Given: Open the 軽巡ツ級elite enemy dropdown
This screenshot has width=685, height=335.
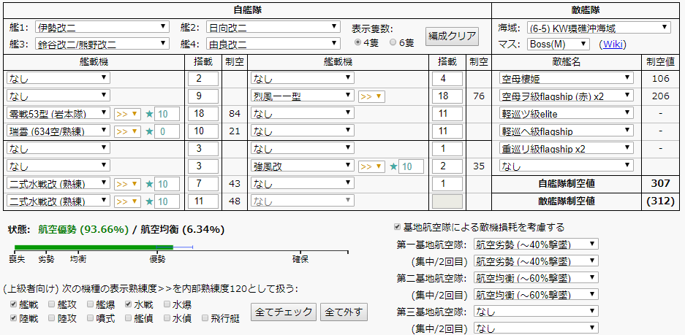Looking at the screenshot, I should (x=567, y=113).
